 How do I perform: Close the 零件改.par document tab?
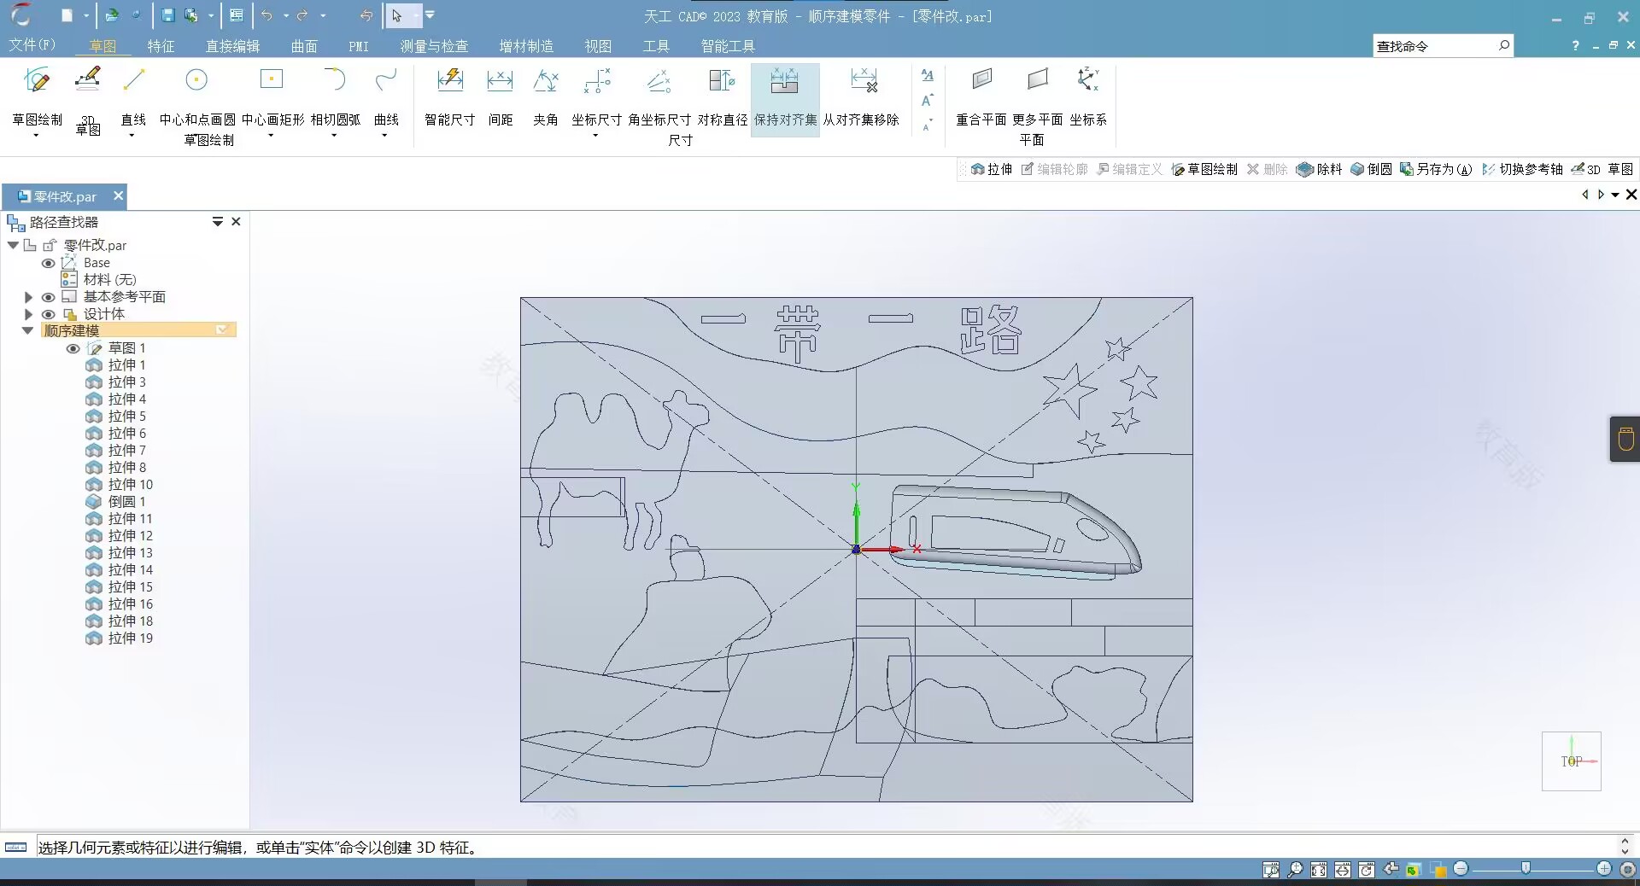[119, 195]
